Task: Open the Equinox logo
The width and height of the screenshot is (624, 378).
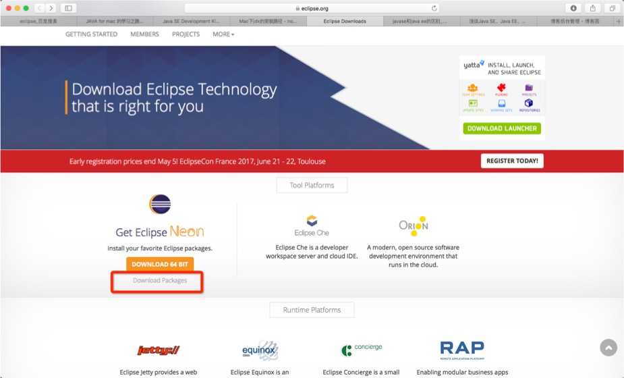Action: pos(260,350)
